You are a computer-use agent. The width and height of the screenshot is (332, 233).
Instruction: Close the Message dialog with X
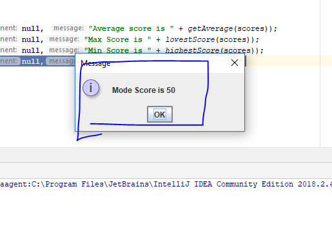(x=235, y=63)
